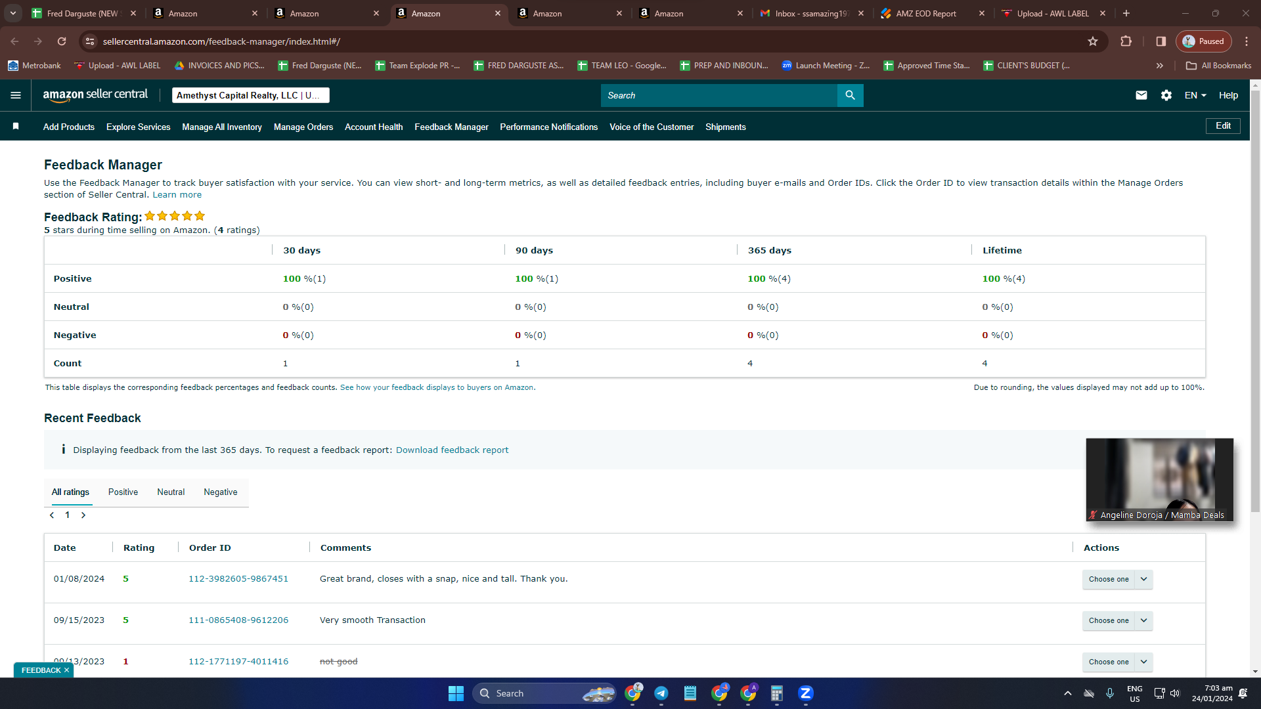Open order ID 112-3982605-9867451 link
The image size is (1261, 709).
tap(238, 579)
